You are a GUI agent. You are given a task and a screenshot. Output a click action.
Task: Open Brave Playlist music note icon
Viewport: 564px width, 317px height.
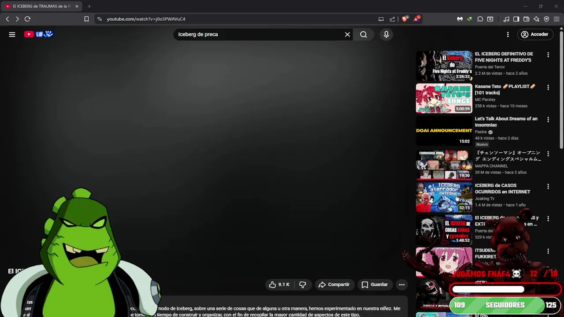[x=506, y=19]
